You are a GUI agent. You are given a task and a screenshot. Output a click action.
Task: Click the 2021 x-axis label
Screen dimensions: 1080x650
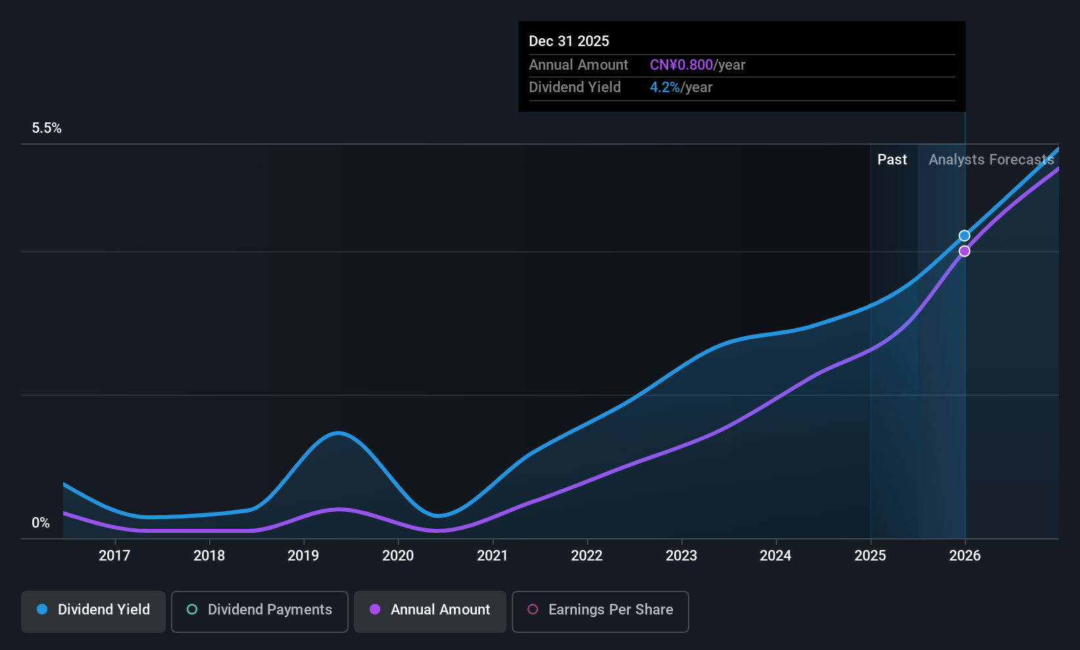click(493, 556)
